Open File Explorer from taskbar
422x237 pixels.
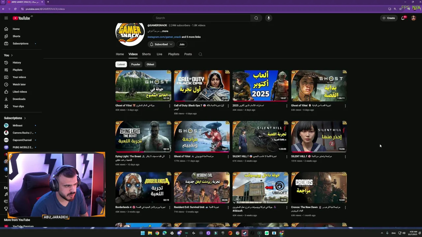pos(150,233)
